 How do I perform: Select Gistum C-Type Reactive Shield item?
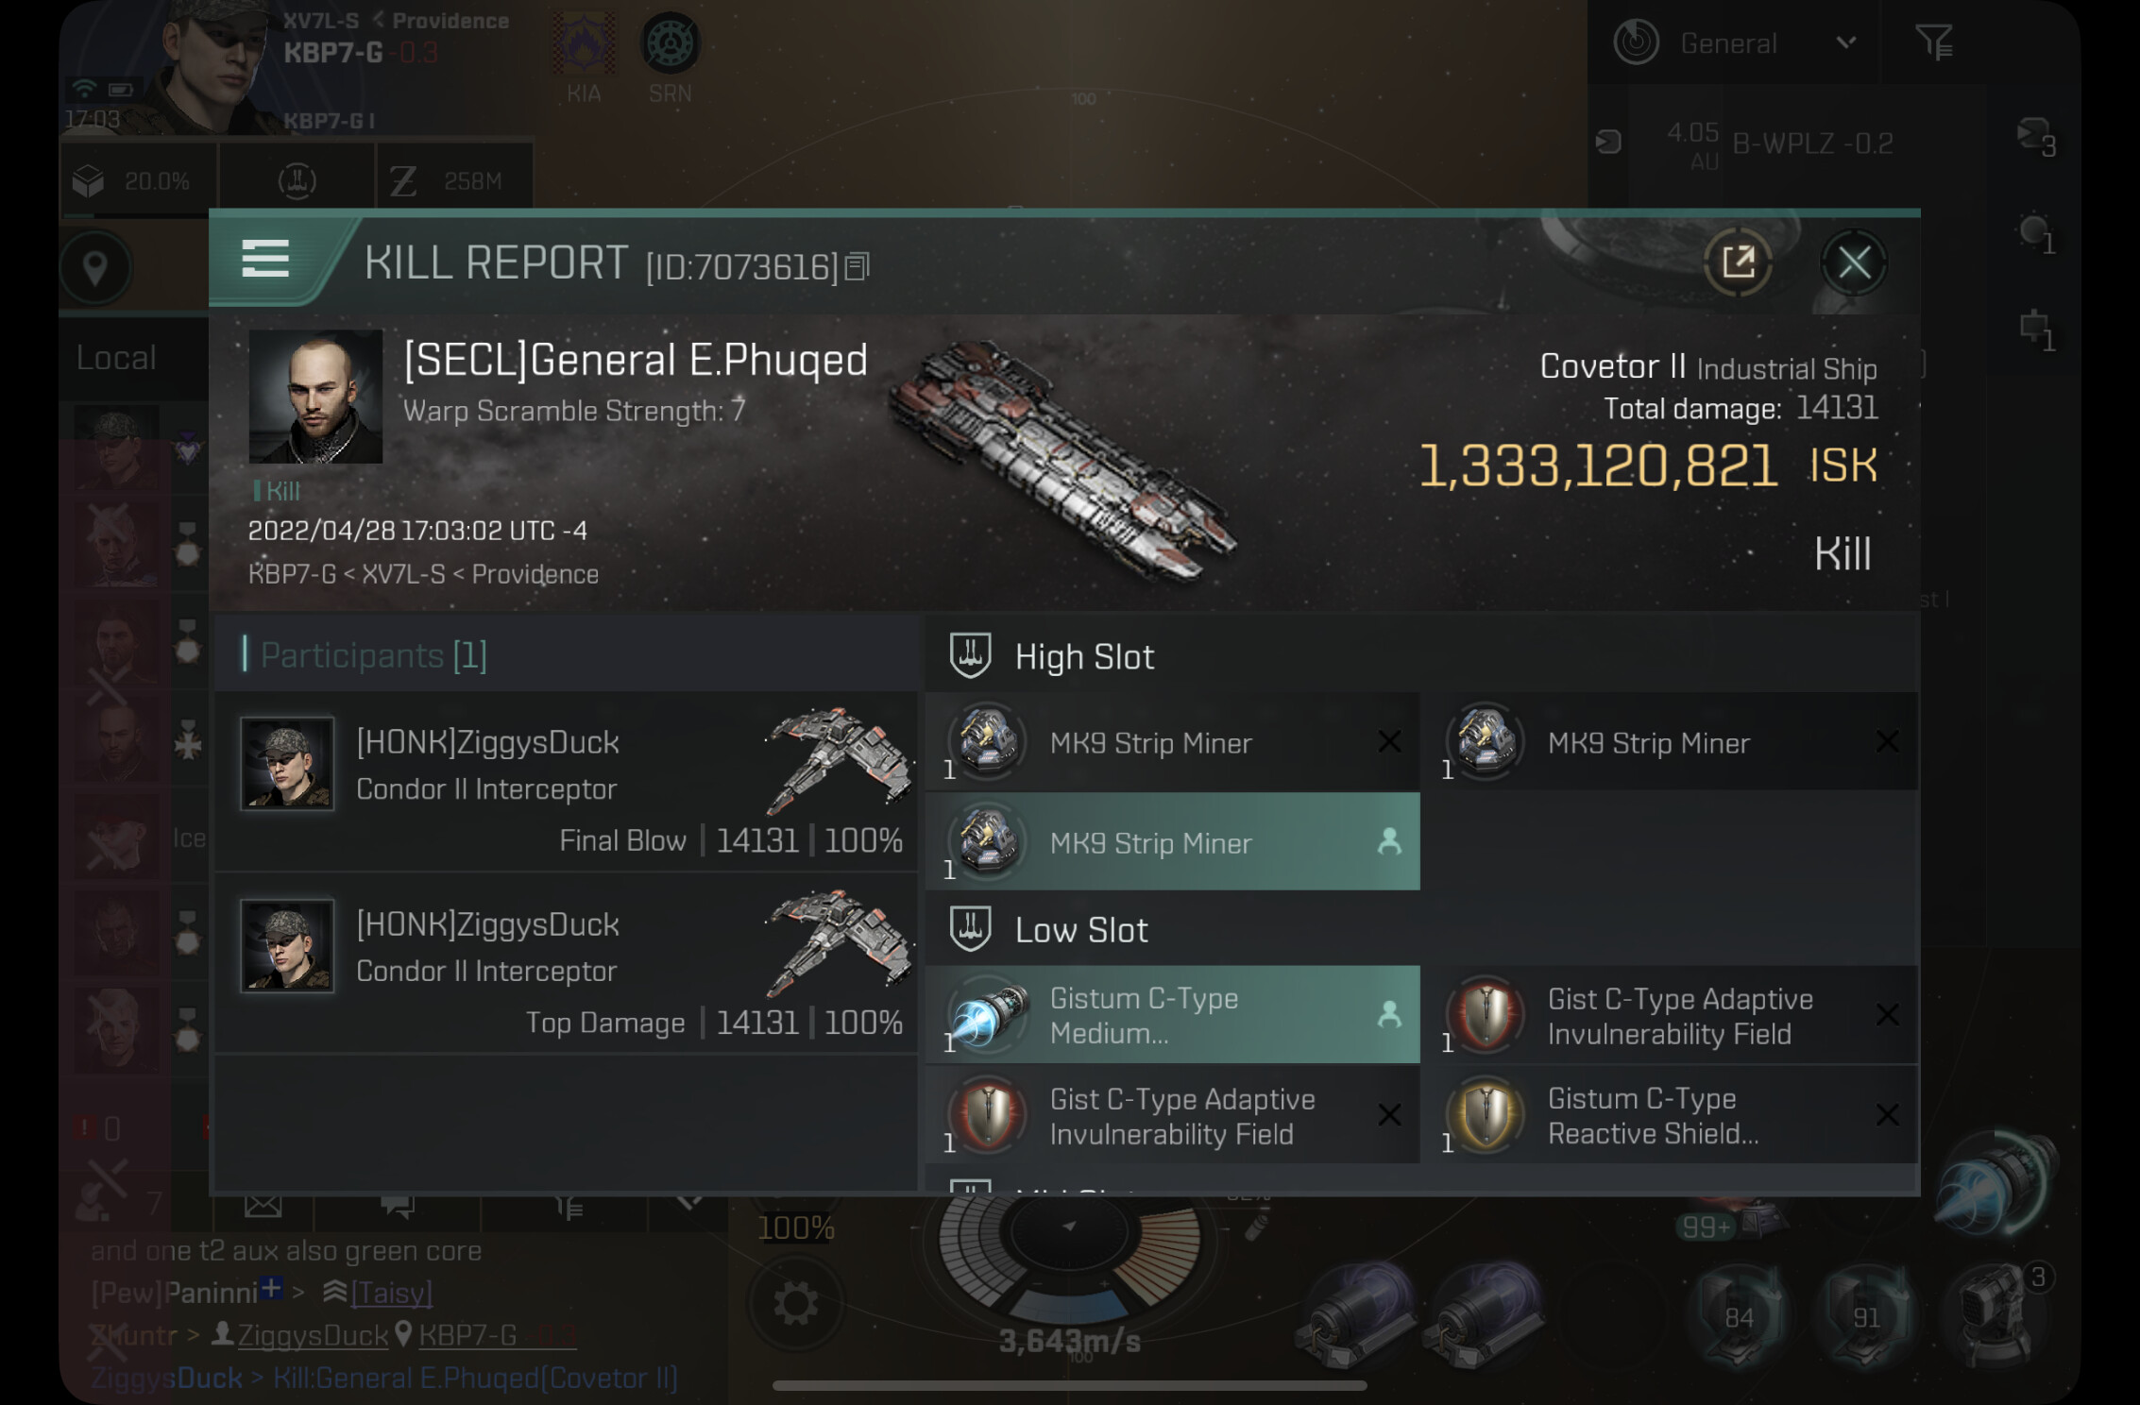(x=1672, y=1115)
